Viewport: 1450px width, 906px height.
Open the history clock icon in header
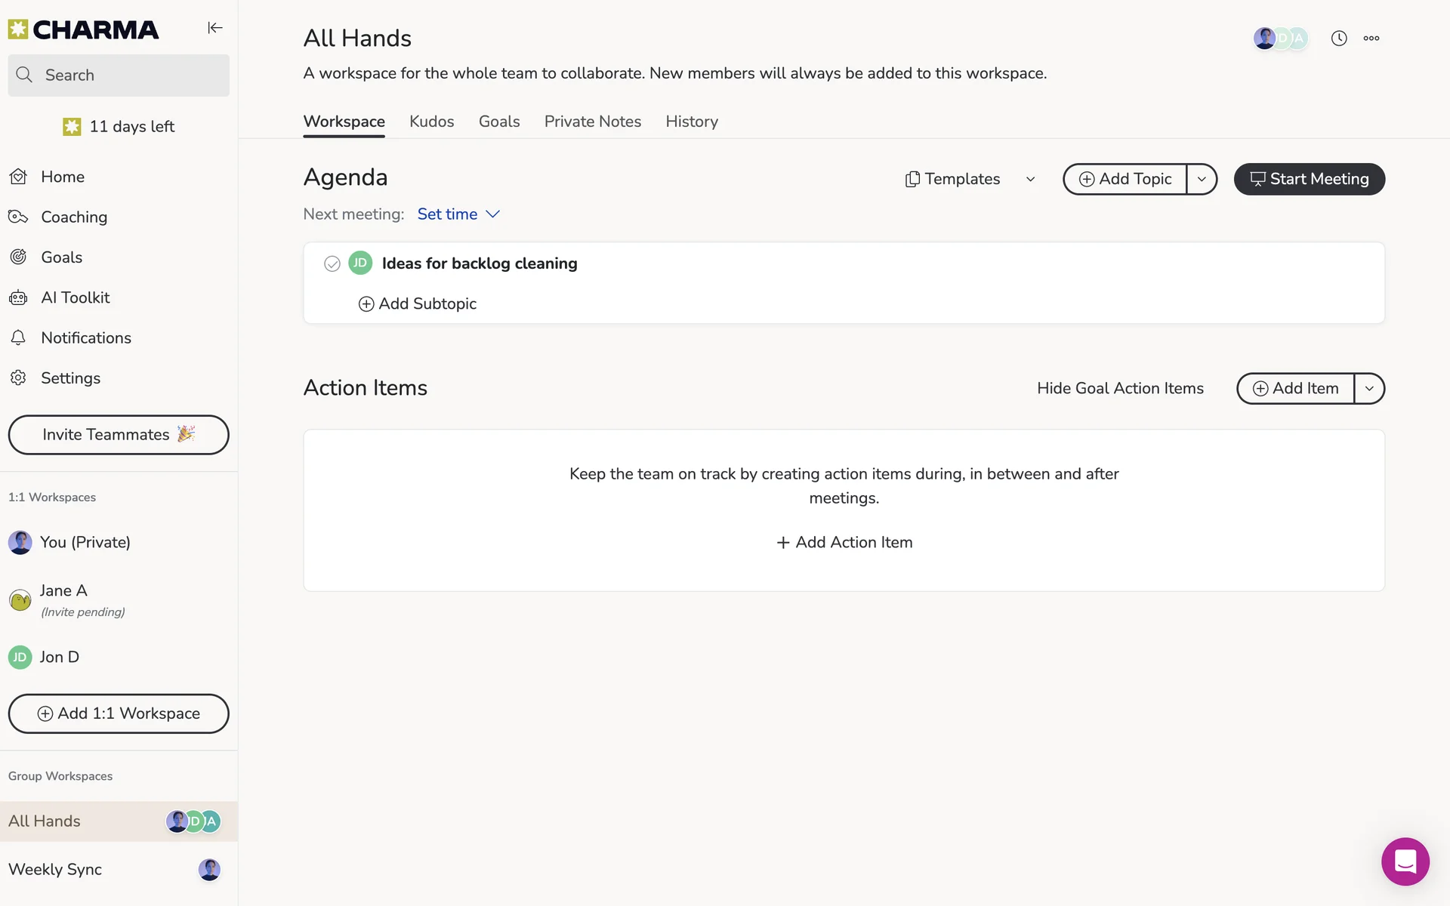pyautogui.click(x=1339, y=39)
